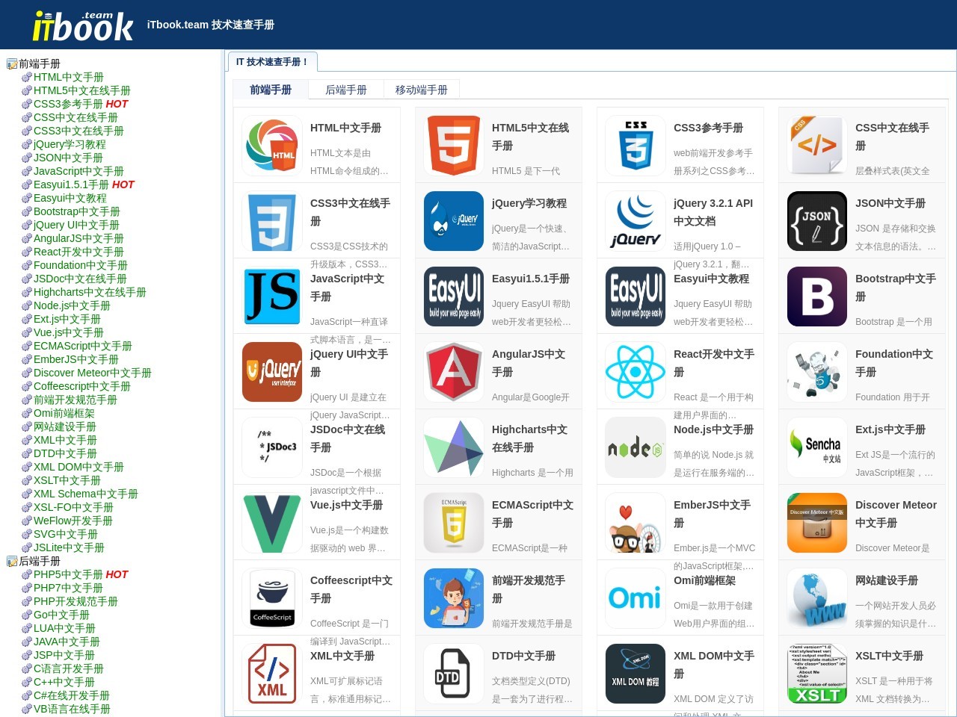The width and height of the screenshot is (957, 717).
Task: Select the Bootstrap B logo icon
Action: [x=816, y=297]
